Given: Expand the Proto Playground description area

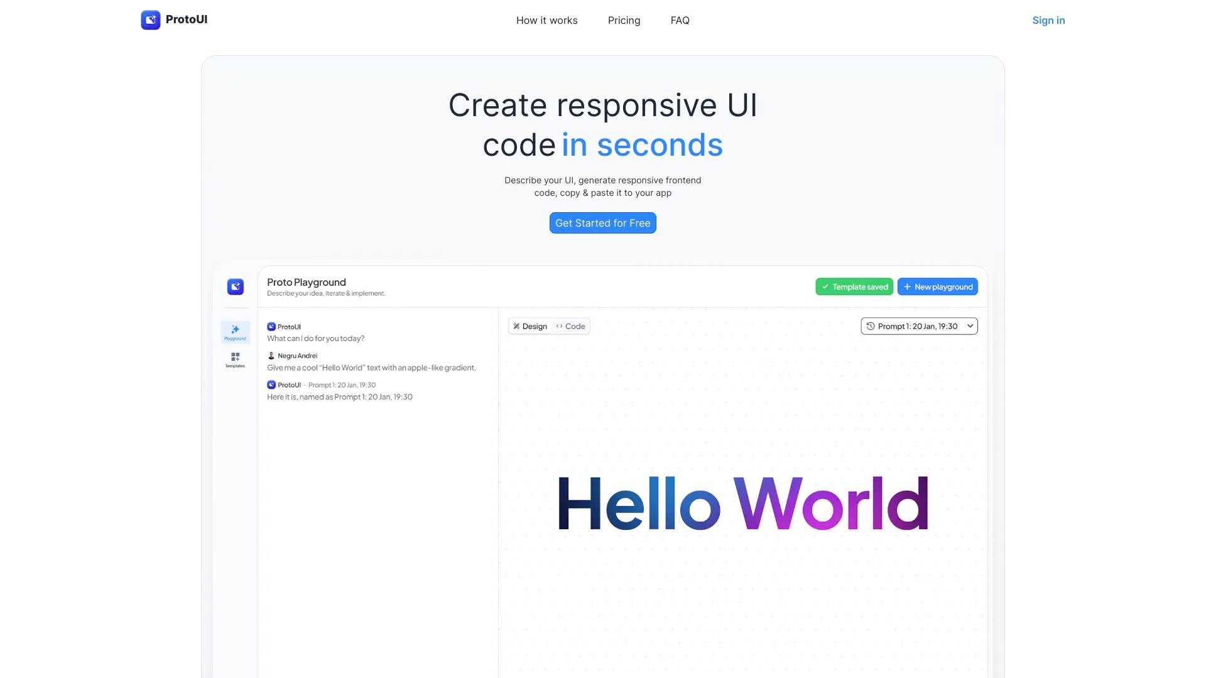Looking at the screenshot, I should click(x=325, y=293).
